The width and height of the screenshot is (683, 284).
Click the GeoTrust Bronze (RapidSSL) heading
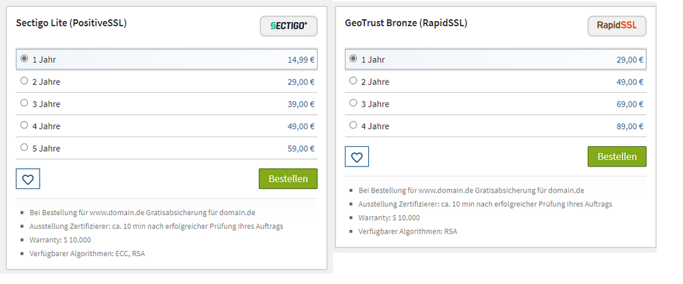click(406, 23)
